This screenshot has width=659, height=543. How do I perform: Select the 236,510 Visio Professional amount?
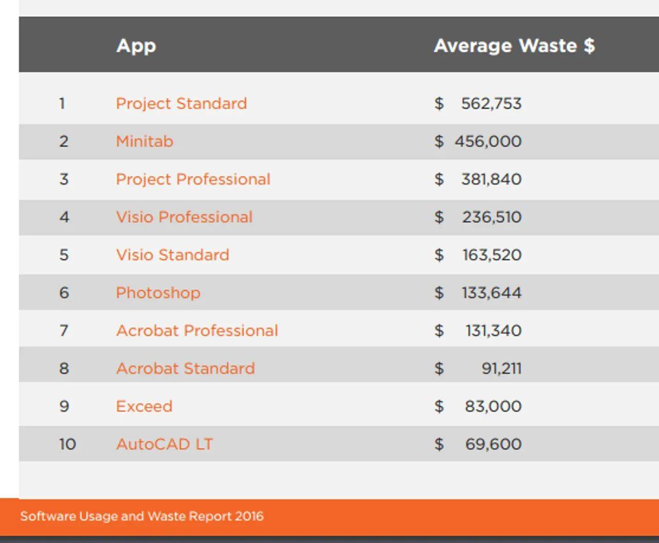pos(492,217)
